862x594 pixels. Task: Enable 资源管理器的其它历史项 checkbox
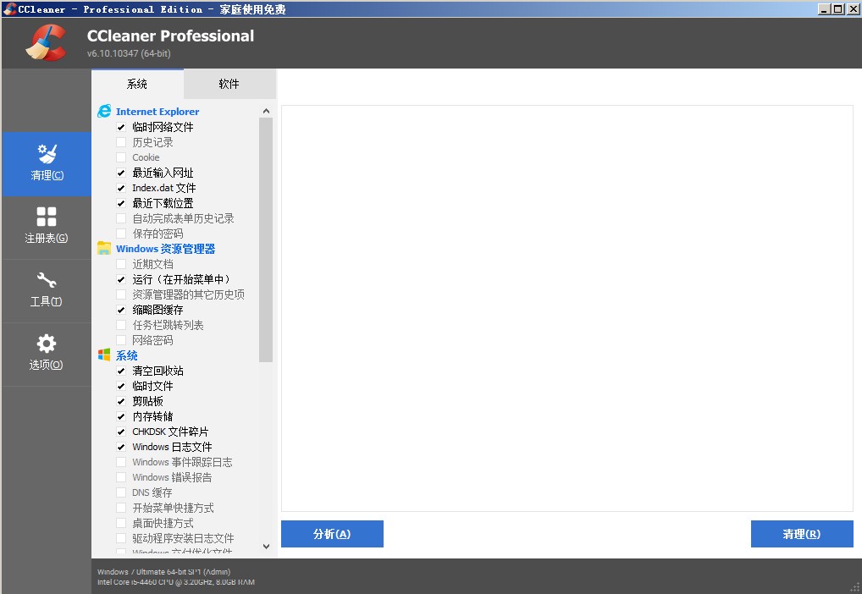click(x=121, y=294)
